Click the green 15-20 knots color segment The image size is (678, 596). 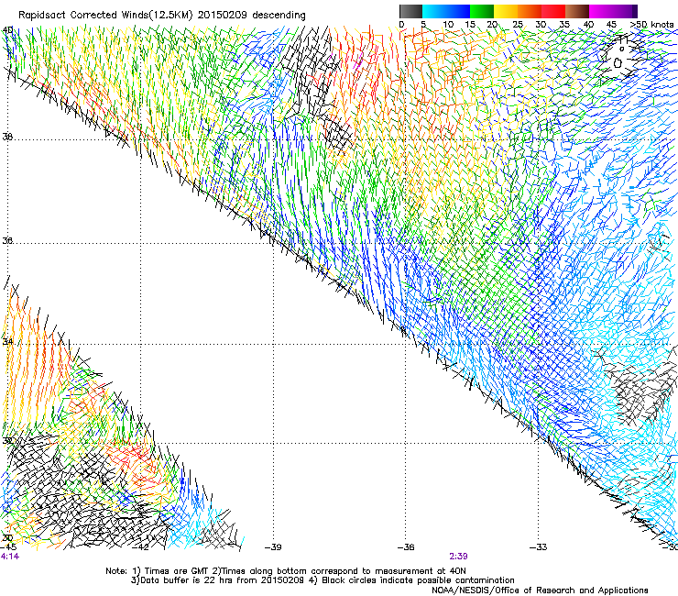click(482, 11)
